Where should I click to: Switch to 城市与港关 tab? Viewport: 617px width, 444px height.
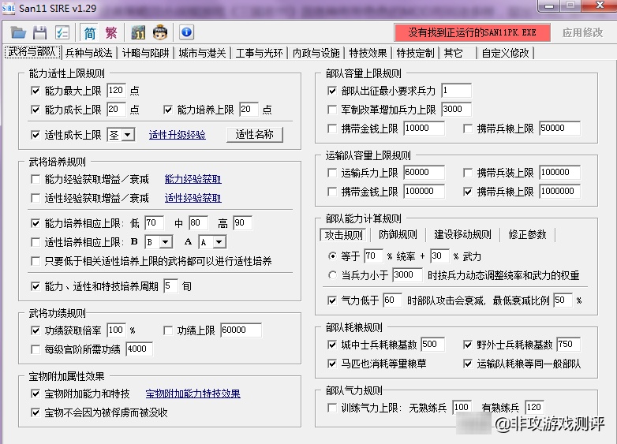tap(202, 53)
